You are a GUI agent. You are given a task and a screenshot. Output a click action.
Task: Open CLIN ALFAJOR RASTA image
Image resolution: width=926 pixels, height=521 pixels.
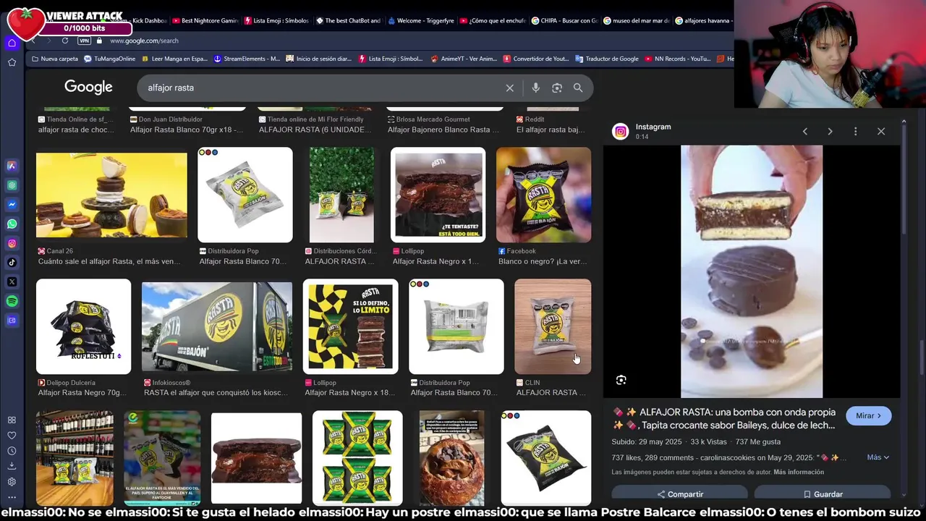tap(553, 326)
